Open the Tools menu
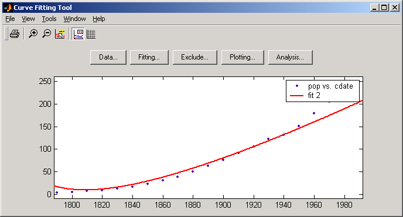403x217 pixels. click(x=49, y=19)
